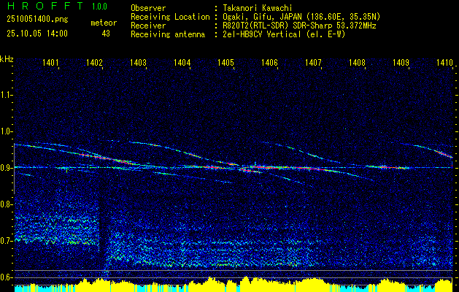Click the date 25.10.05 14:00
Screen dimensions: 459x292
(37, 34)
